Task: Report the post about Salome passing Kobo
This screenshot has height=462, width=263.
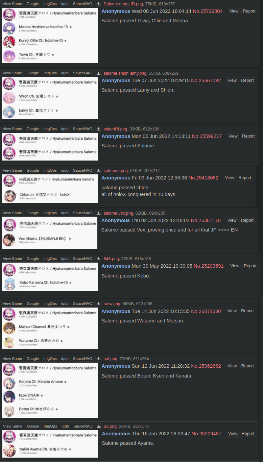Action: click(x=250, y=266)
